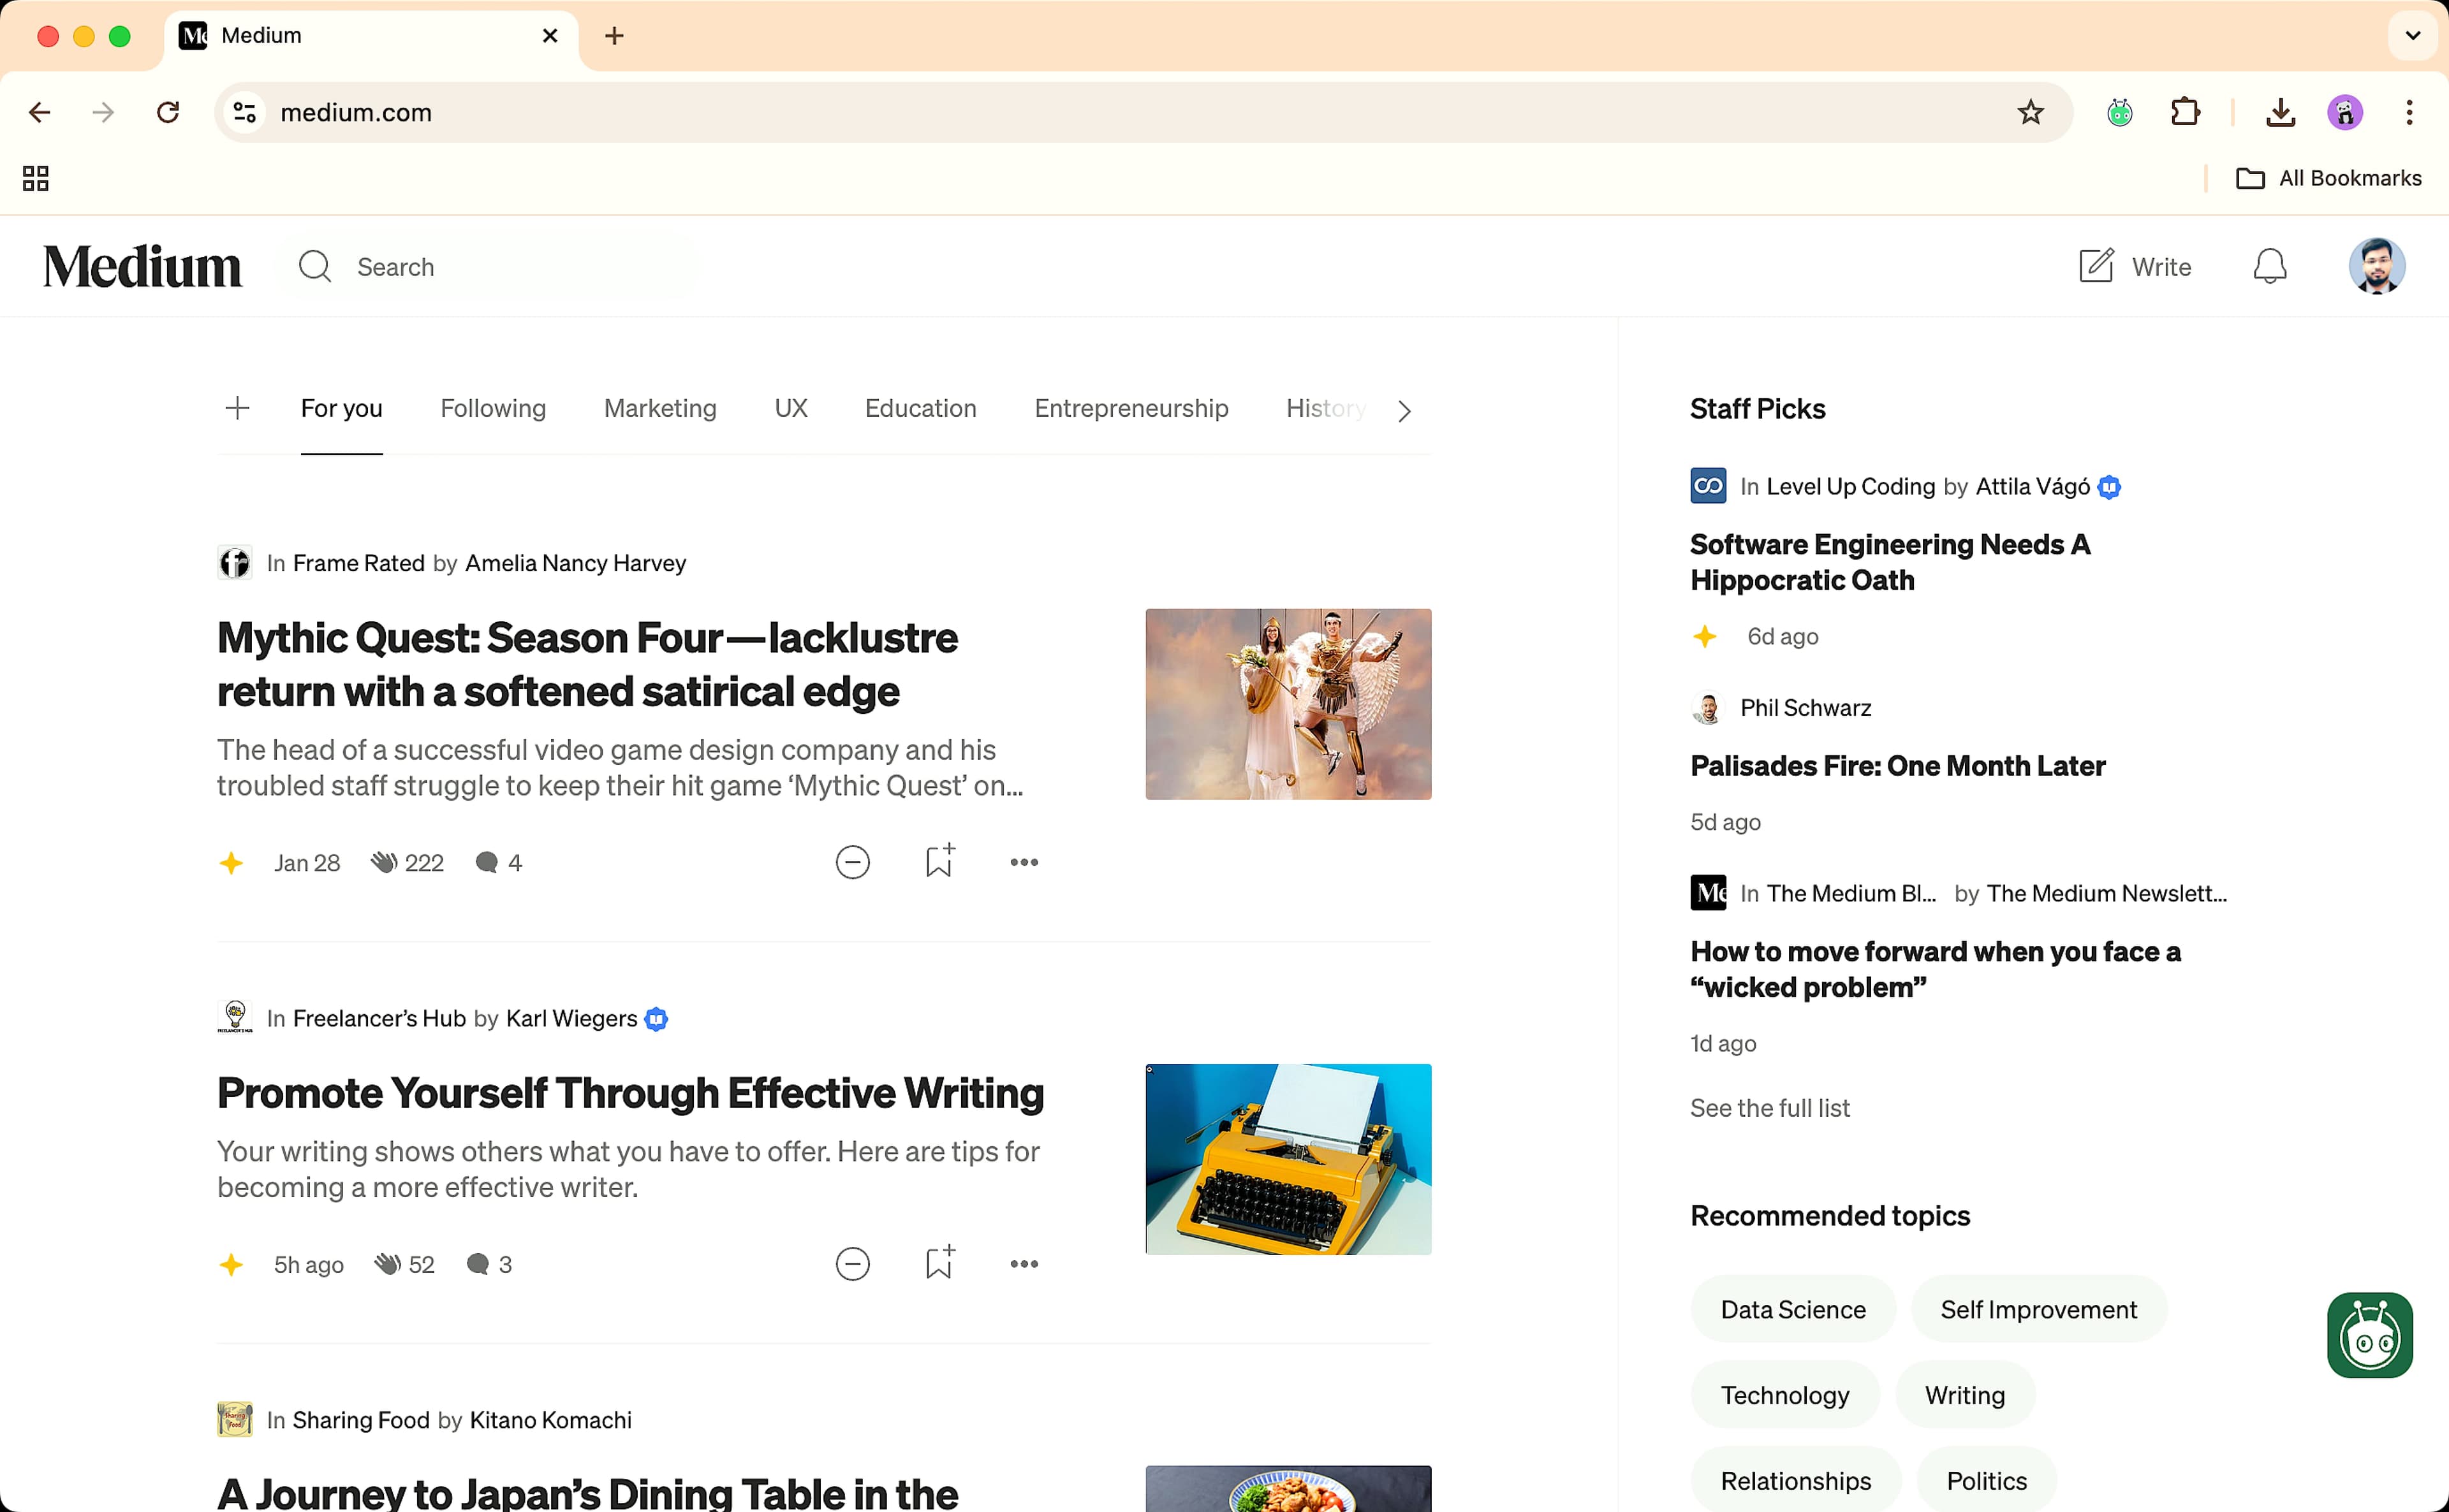This screenshot has width=2449, height=1512.
Task: Switch to the UX tab
Action: coord(790,408)
